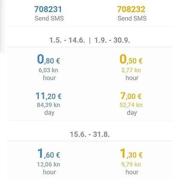Tap the 6,03 kn price text
Screen dimensions: 179x179
49,70
